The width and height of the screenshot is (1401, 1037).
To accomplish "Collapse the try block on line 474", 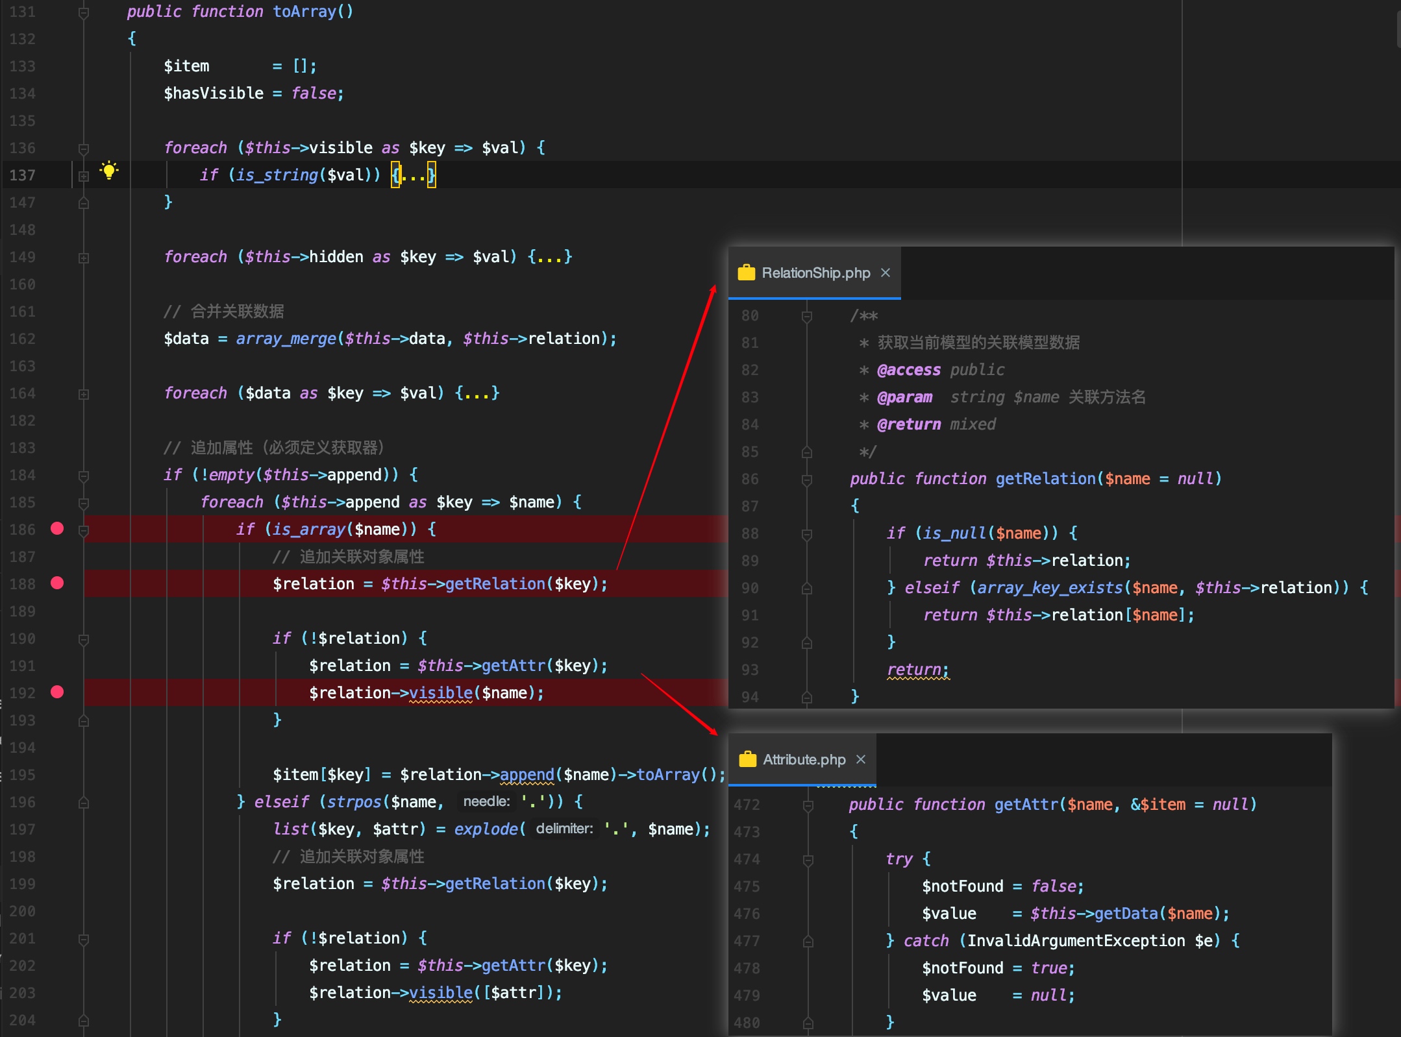I will point(808,860).
